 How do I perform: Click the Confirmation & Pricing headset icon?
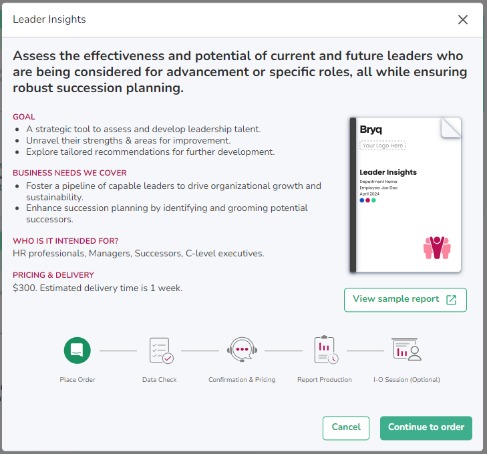(x=242, y=350)
